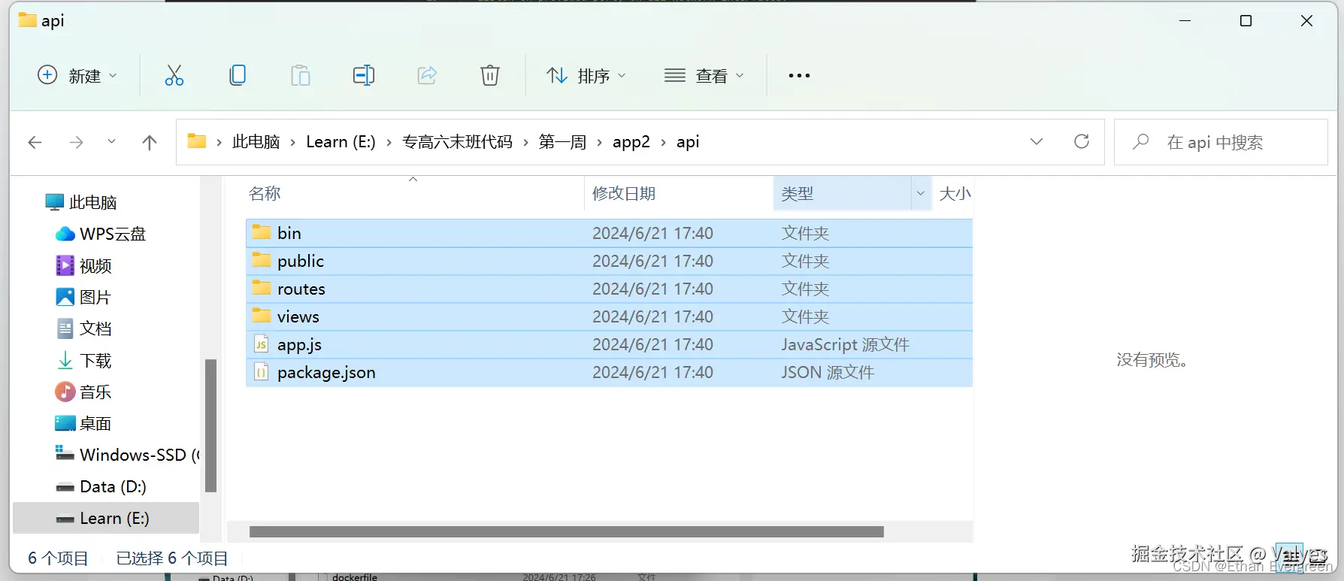Sort by 类型 column header

[797, 194]
